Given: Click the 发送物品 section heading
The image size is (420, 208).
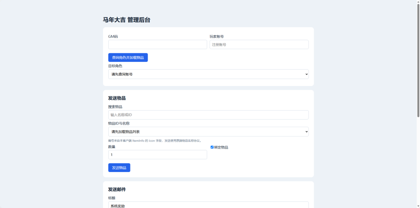Looking at the screenshot, I should [117, 98].
